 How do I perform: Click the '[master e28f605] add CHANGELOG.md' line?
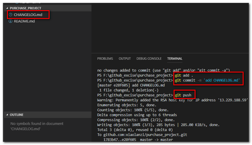131,85
